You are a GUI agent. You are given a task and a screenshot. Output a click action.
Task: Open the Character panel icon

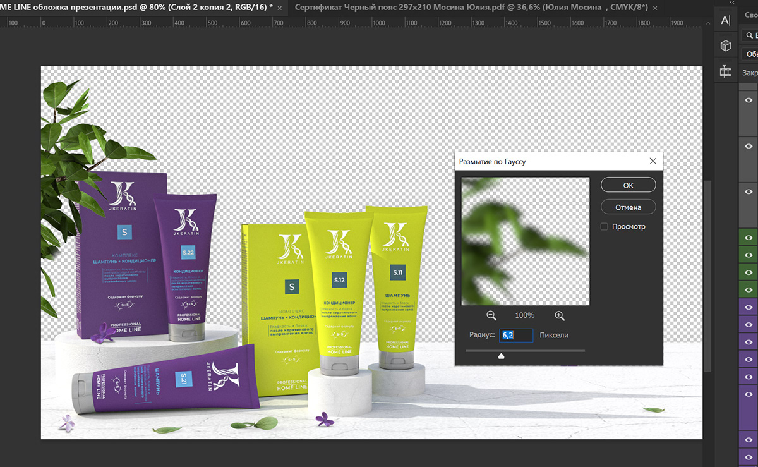click(x=726, y=20)
